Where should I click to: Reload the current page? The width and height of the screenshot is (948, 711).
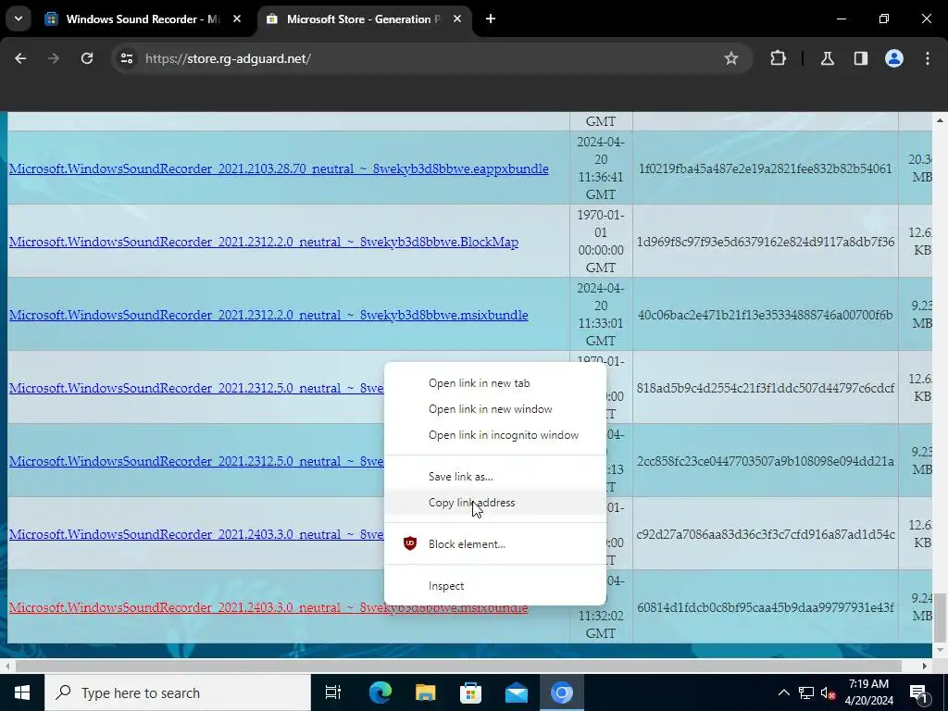pos(87,58)
